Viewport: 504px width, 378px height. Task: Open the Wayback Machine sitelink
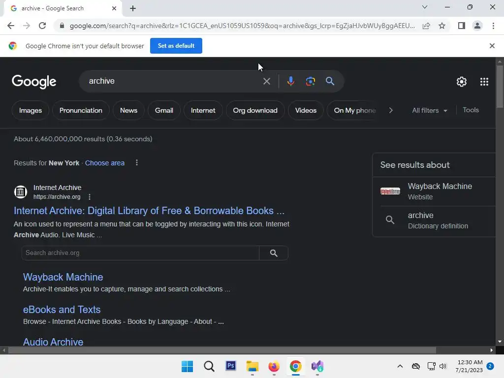63,277
